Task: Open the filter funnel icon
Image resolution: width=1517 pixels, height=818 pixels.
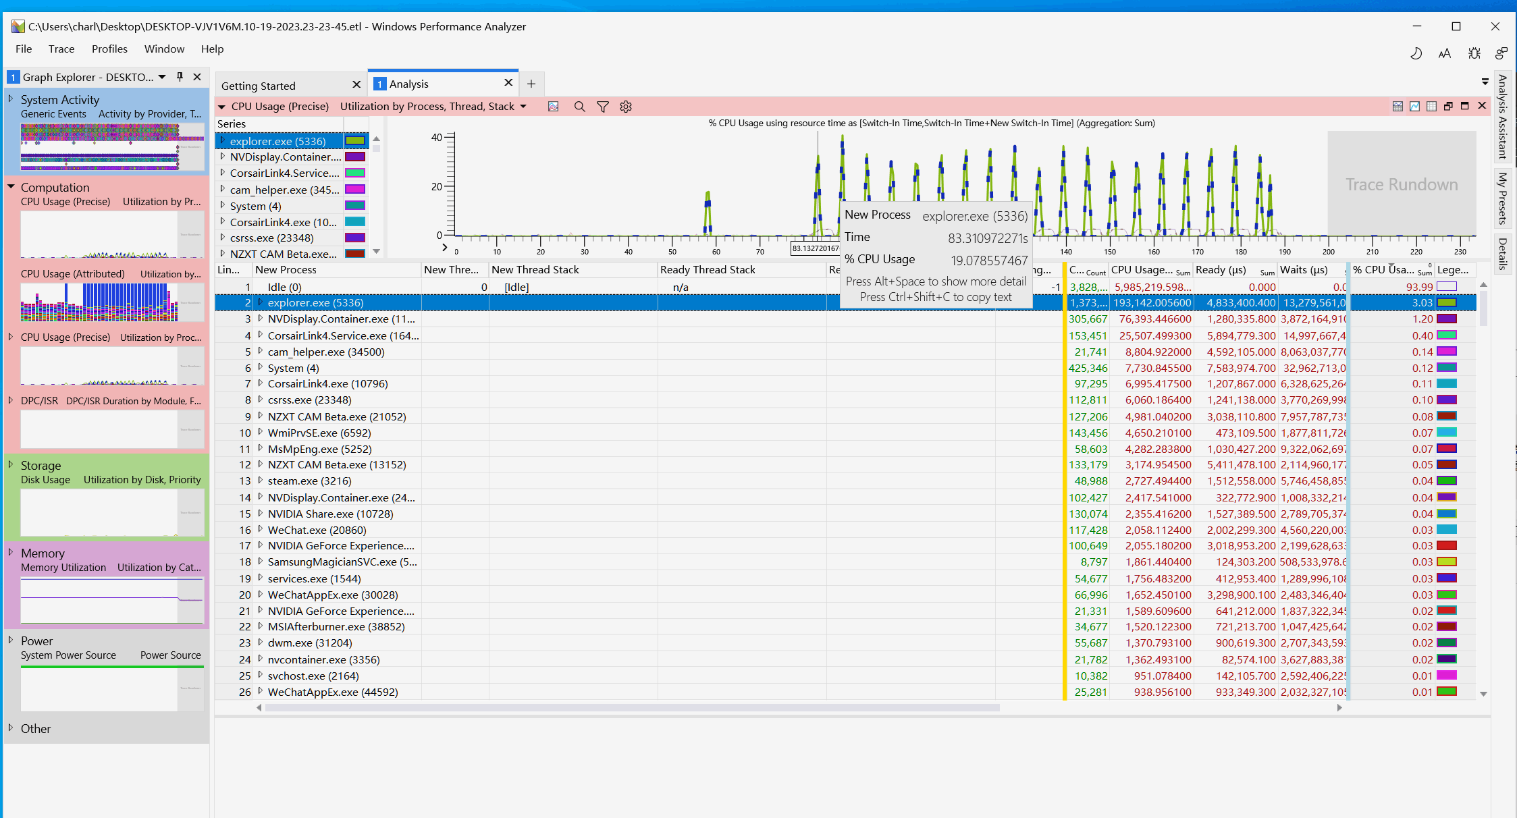Action: [x=603, y=107]
